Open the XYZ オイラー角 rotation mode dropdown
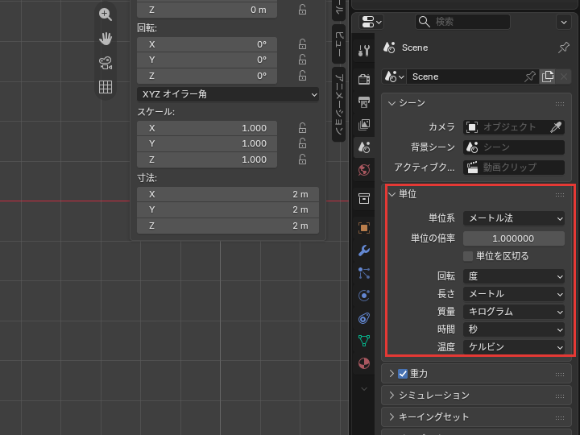Screen dimensions: 580x435 (x=228, y=94)
